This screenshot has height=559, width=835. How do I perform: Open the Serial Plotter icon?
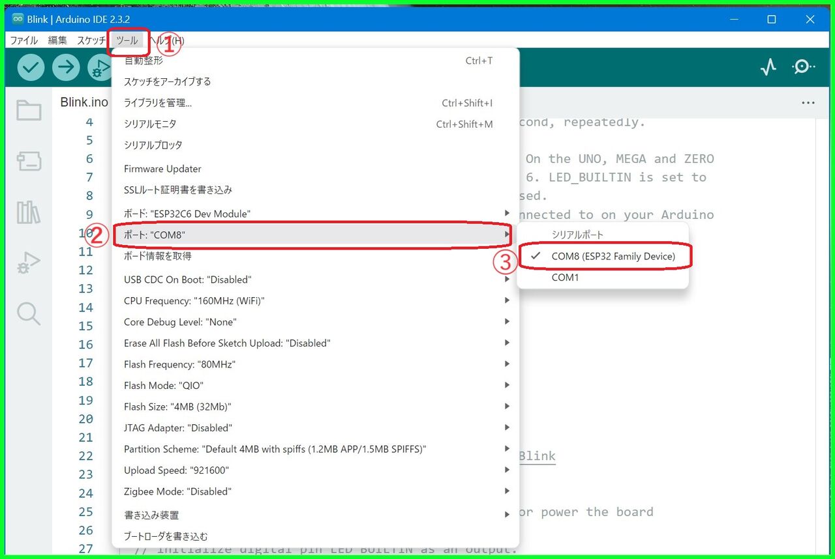coord(768,66)
